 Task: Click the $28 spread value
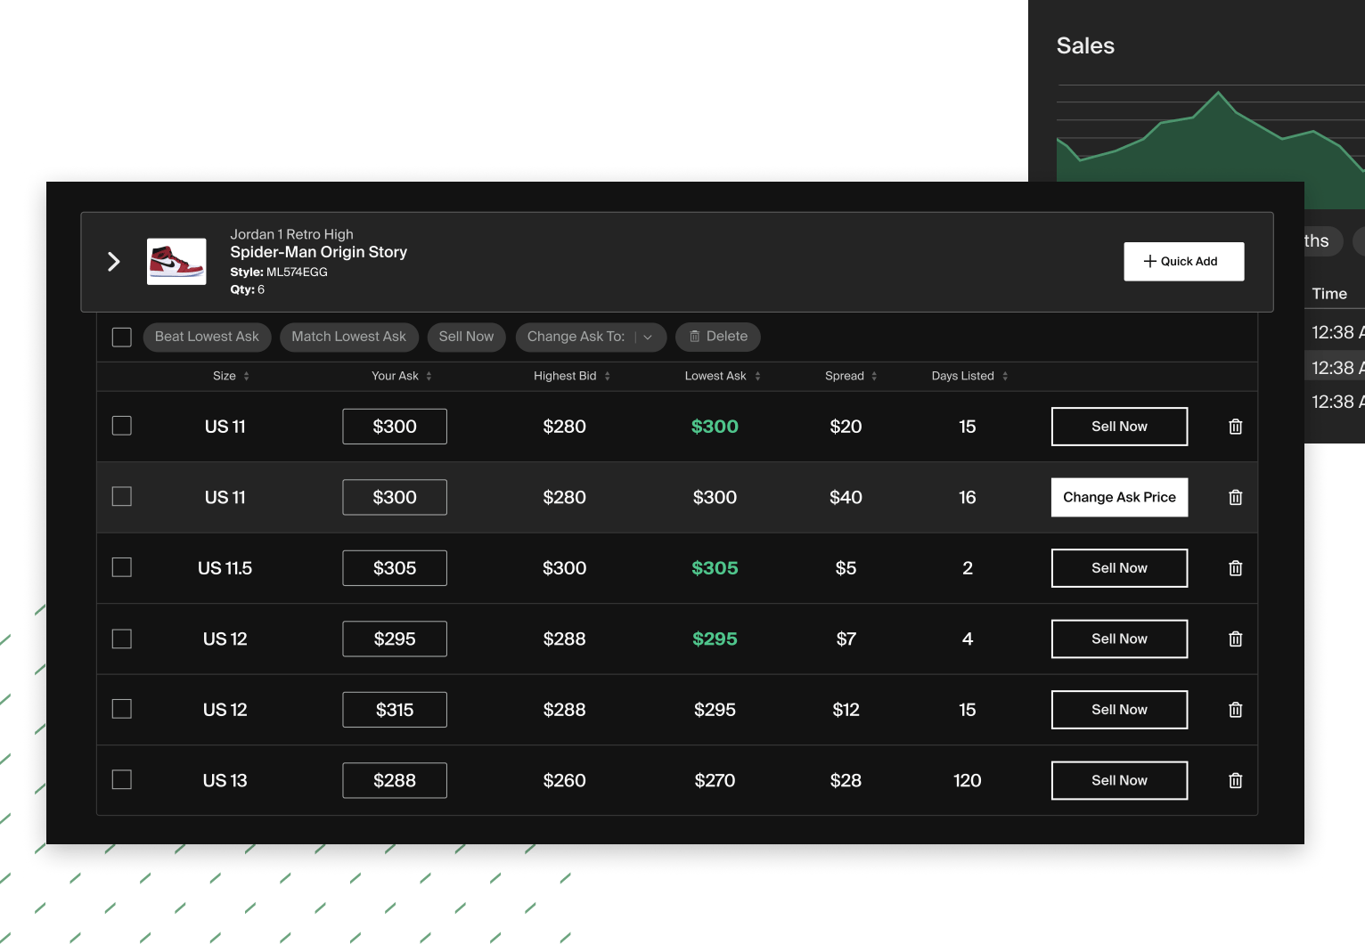[846, 780]
